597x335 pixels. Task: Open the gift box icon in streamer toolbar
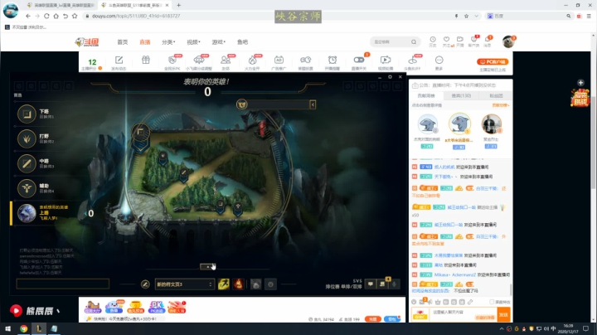(x=146, y=61)
